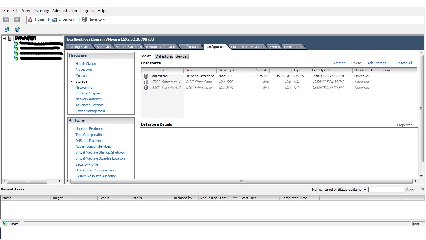Switch to the Performance tab
Image resolution: width=426 pixels, height=240 pixels.
point(191,47)
